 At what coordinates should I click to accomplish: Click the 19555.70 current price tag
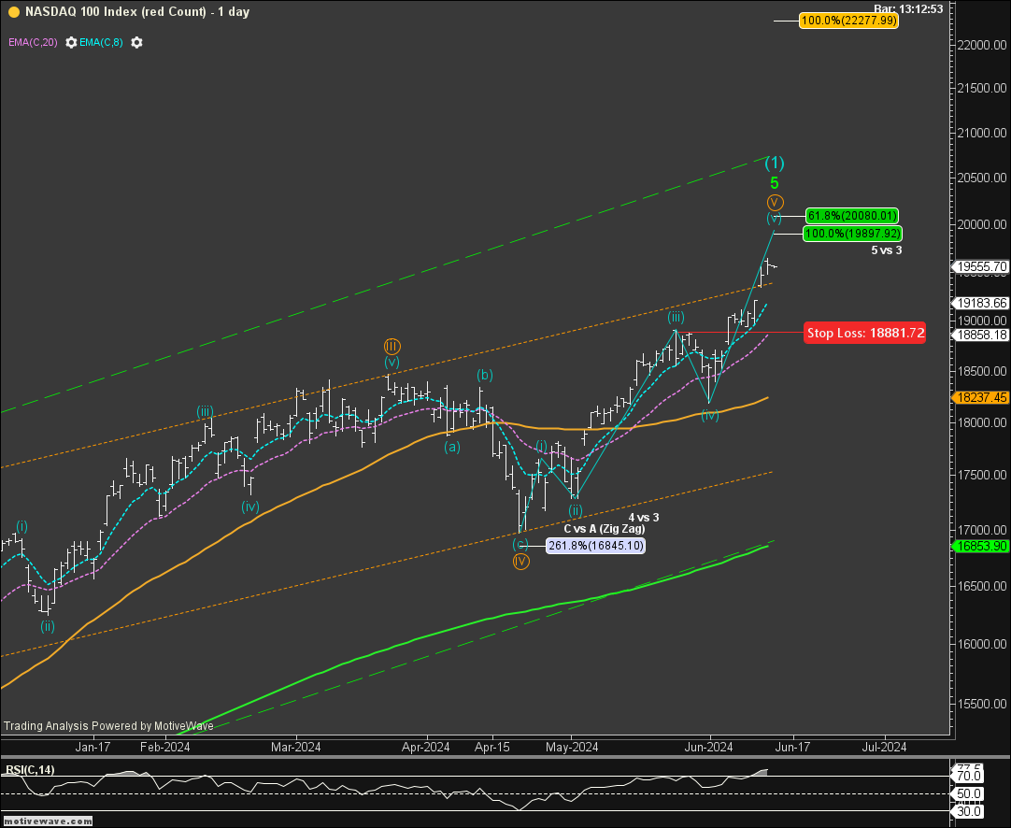click(x=982, y=266)
